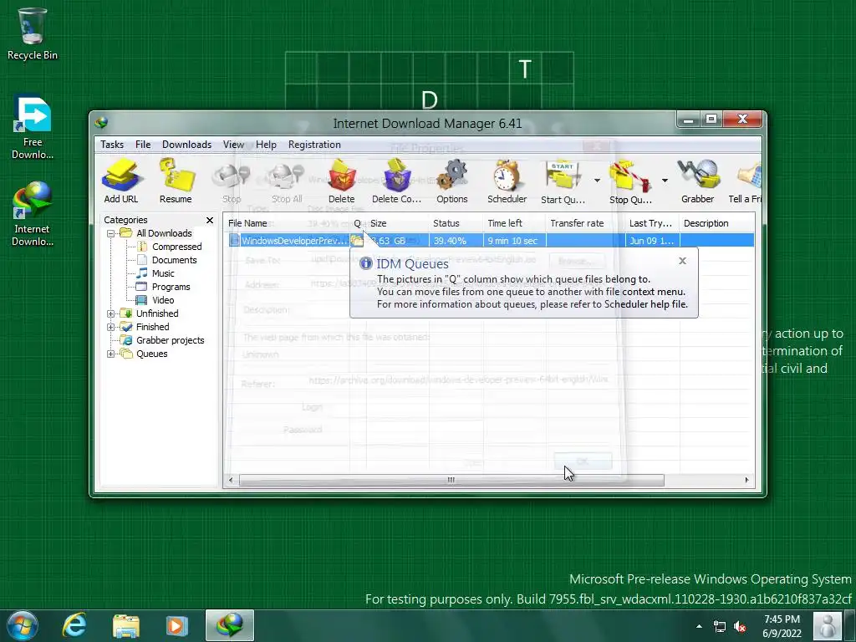
Task: Expand the Queues category node
Action: [110, 354]
